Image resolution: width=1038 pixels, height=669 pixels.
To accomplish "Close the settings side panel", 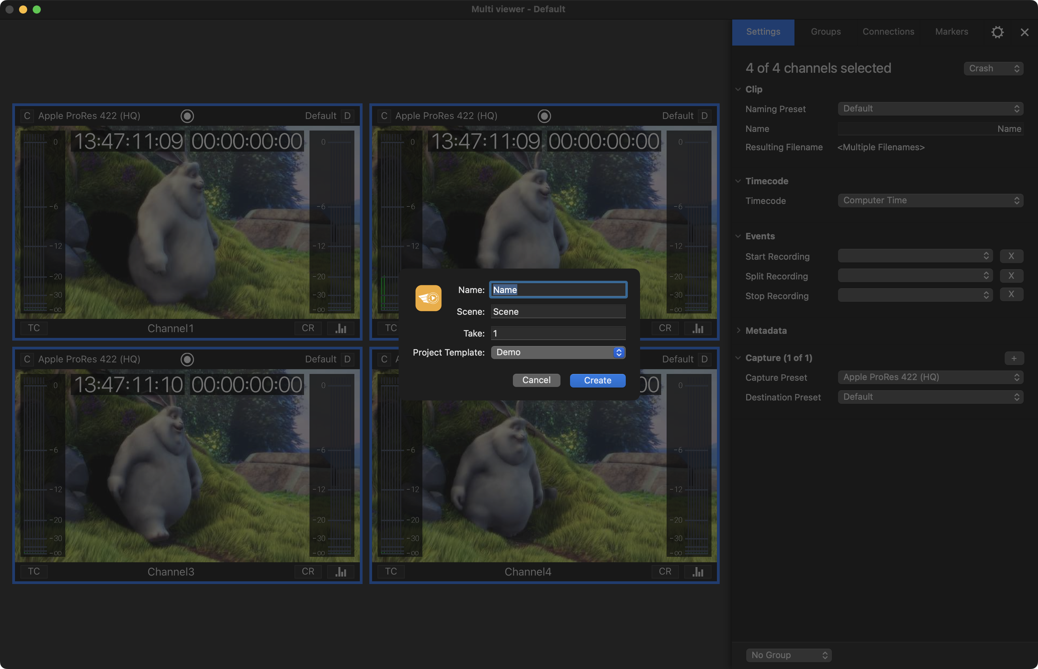I will click(1024, 32).
